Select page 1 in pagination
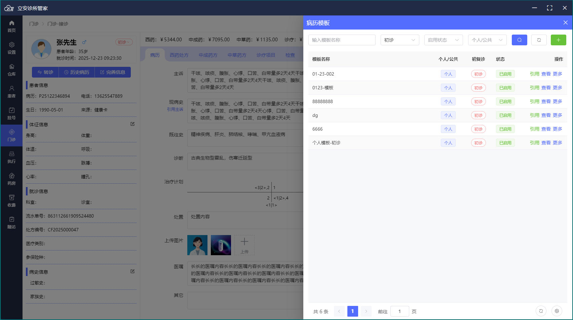The height and width of the screenshot is (320, 573). (x=352, y=311)
